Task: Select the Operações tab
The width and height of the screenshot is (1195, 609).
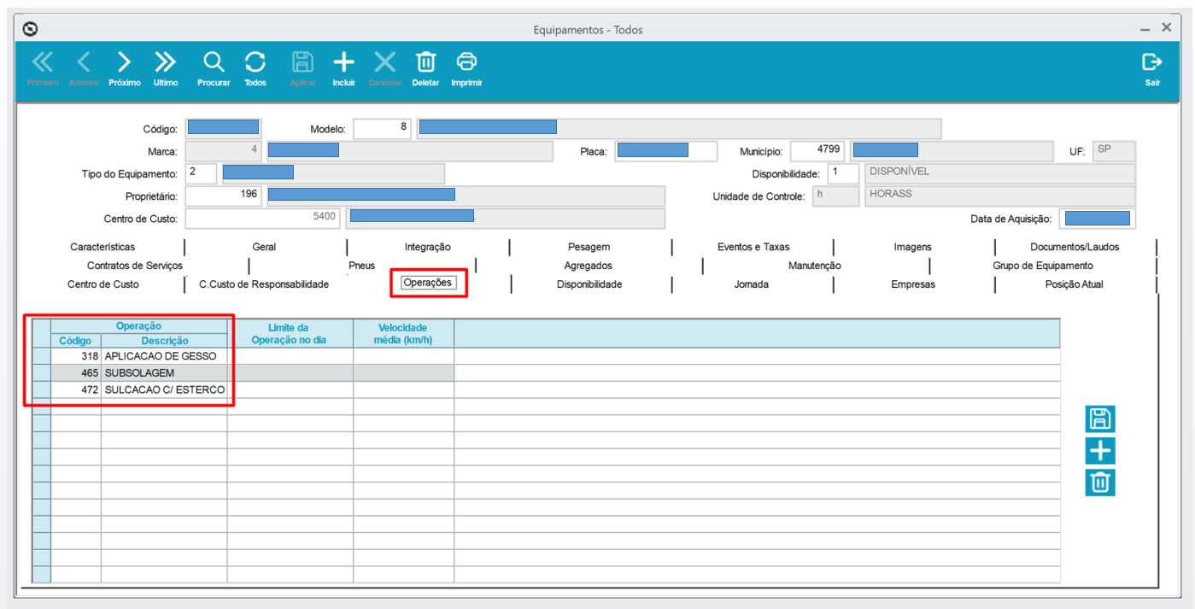Action: pyautogui.click(x=428, y=283)
